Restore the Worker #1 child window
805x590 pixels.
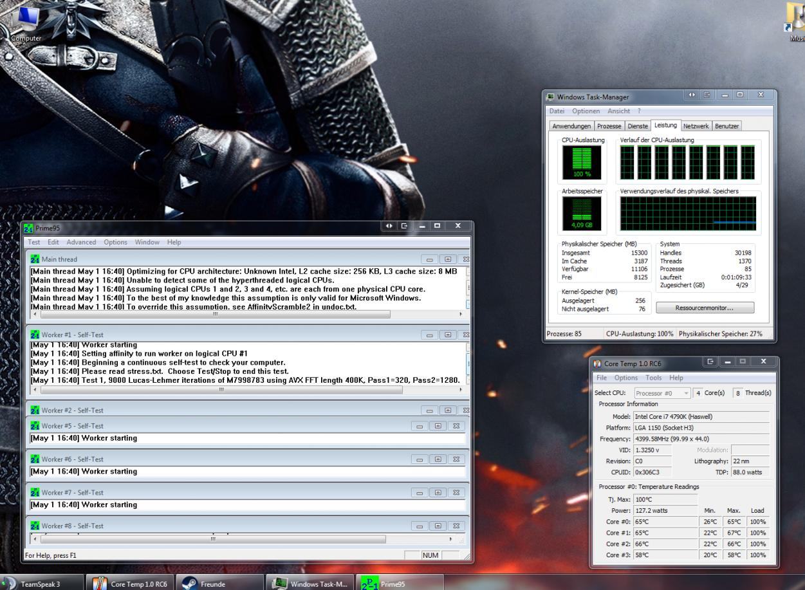pos(448,335)
